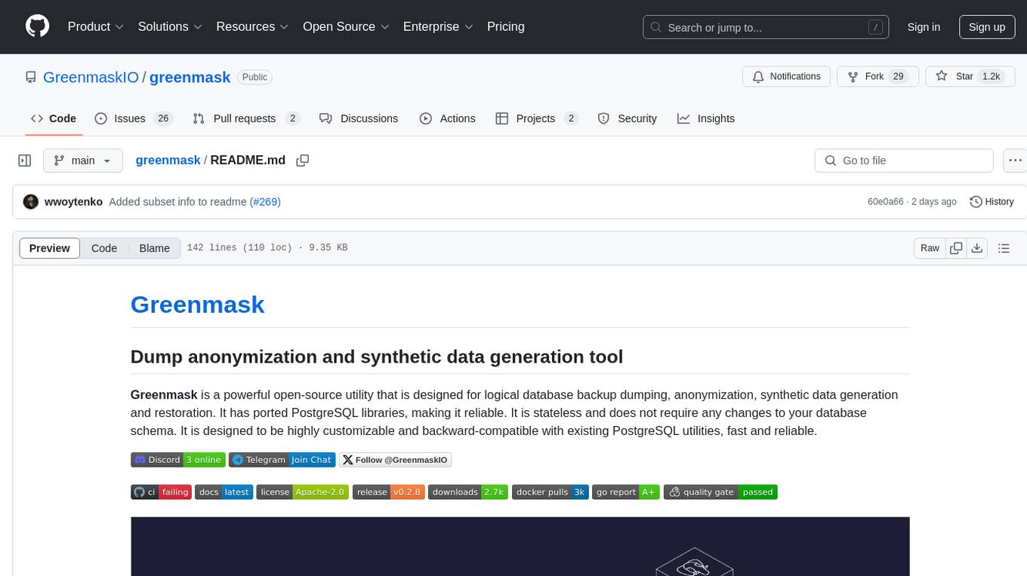Follow @GreenmaskIO on X badge
Screen dimensions: 1027x576
(x=395, y=460)
